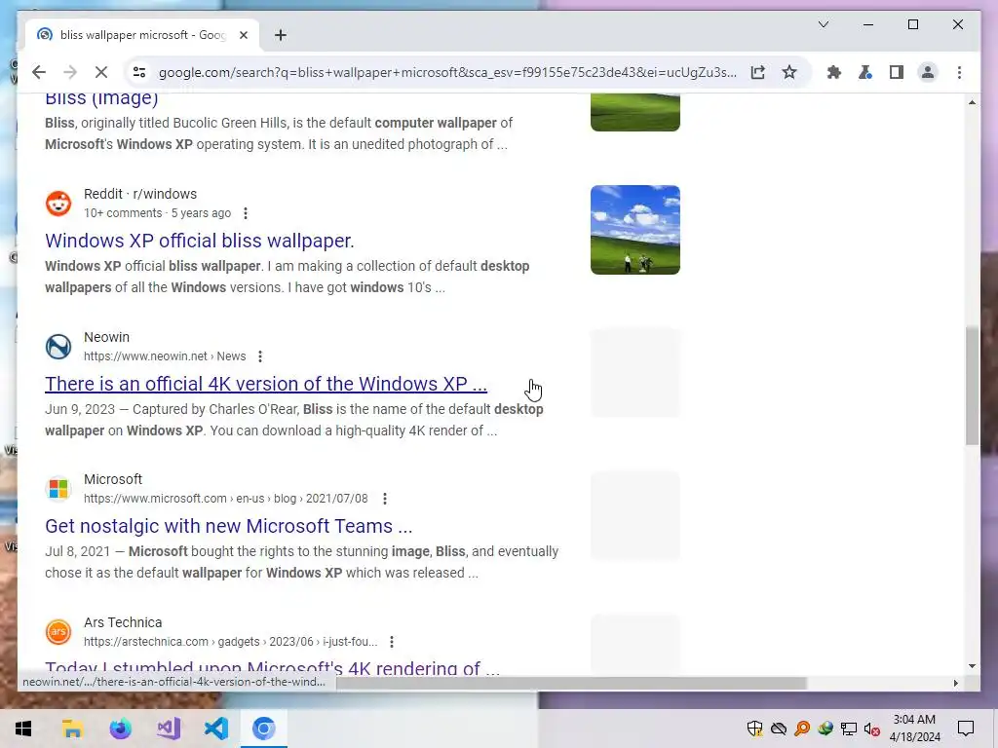Screen dimensions: 998x748
Task: Bookmark this tab with star icon
Action: [789, 72]
